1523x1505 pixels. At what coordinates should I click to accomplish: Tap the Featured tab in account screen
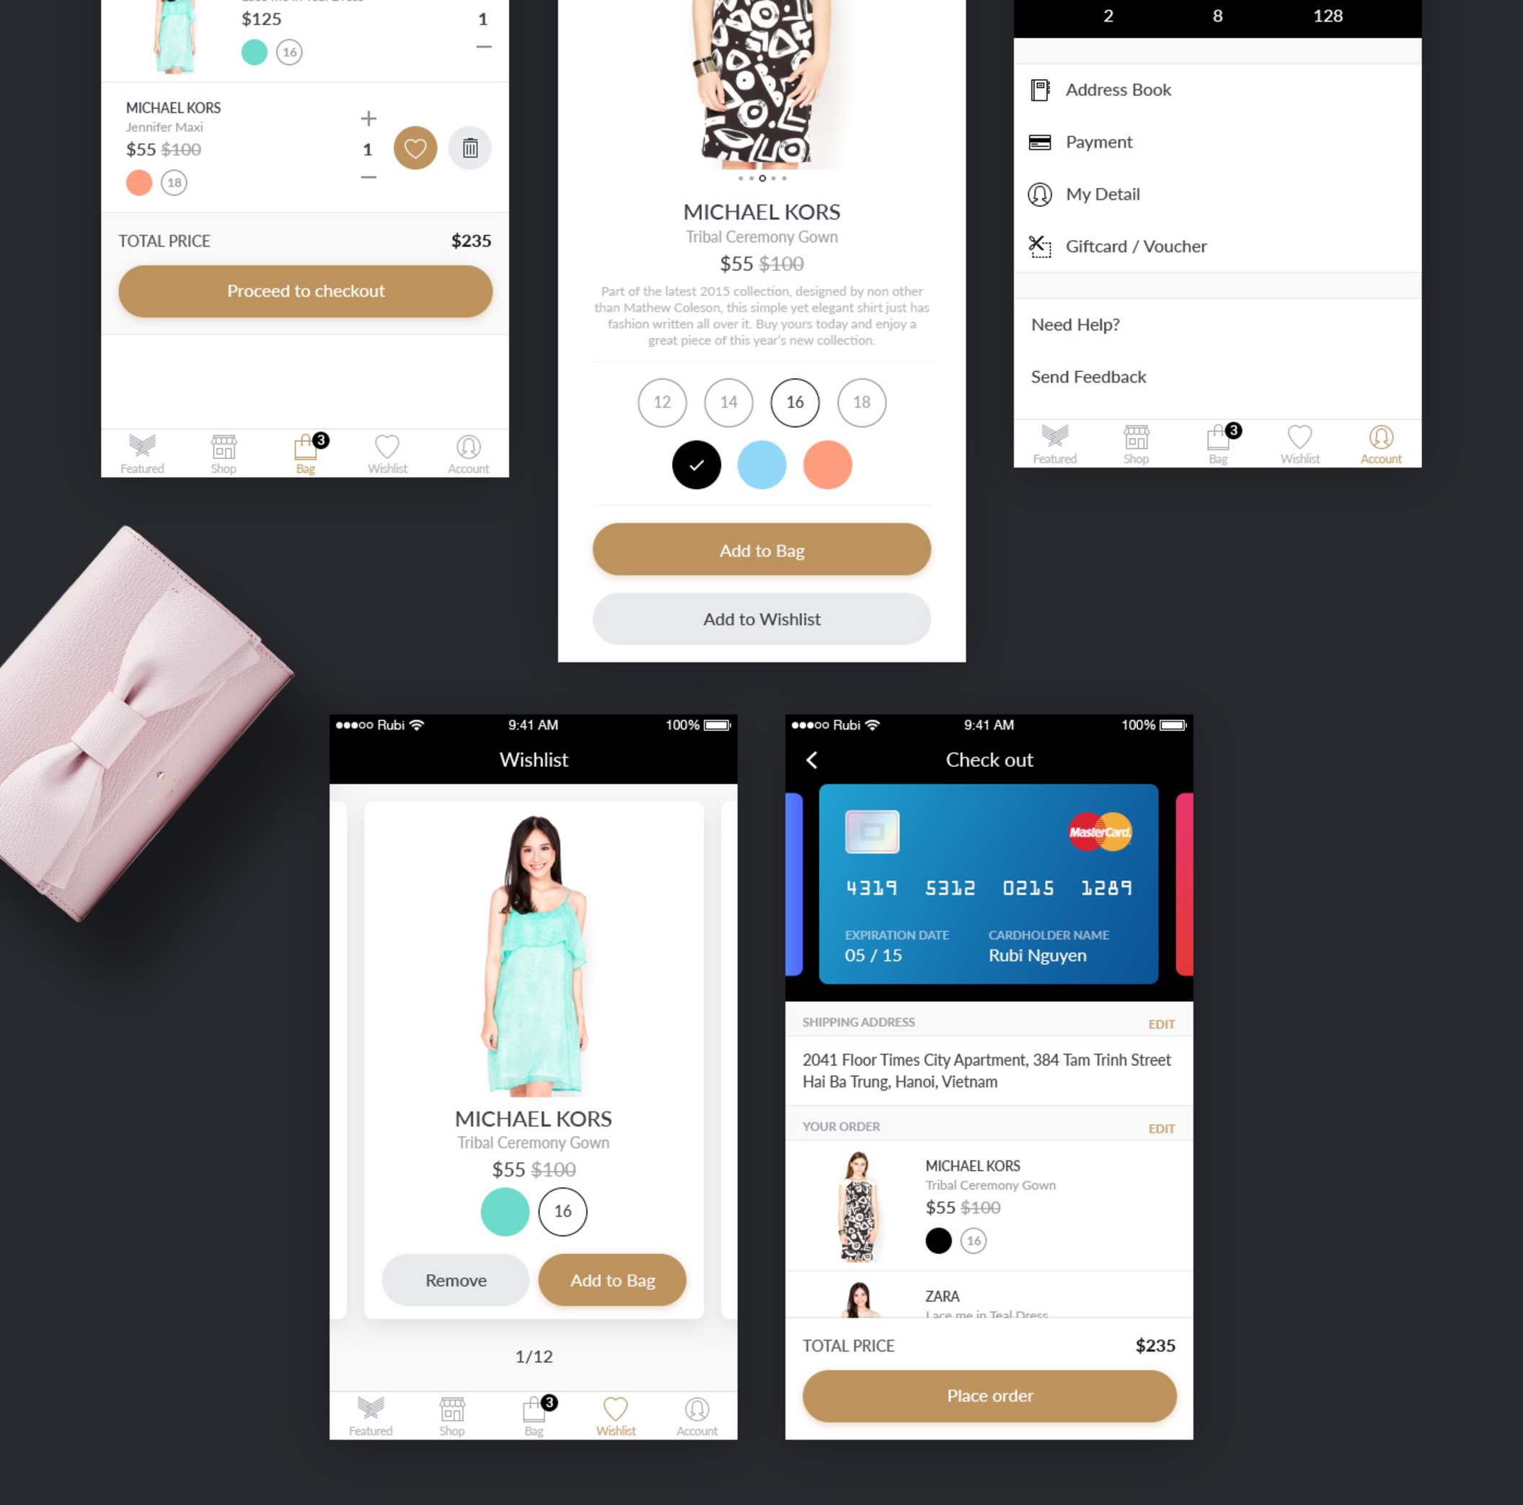point(1053,441)
